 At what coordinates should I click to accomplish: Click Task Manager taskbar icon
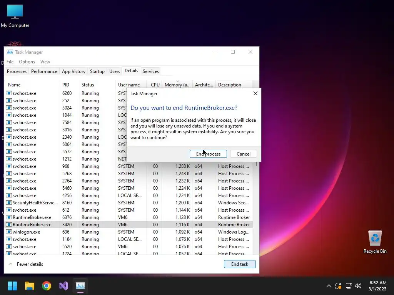point(80,286)
